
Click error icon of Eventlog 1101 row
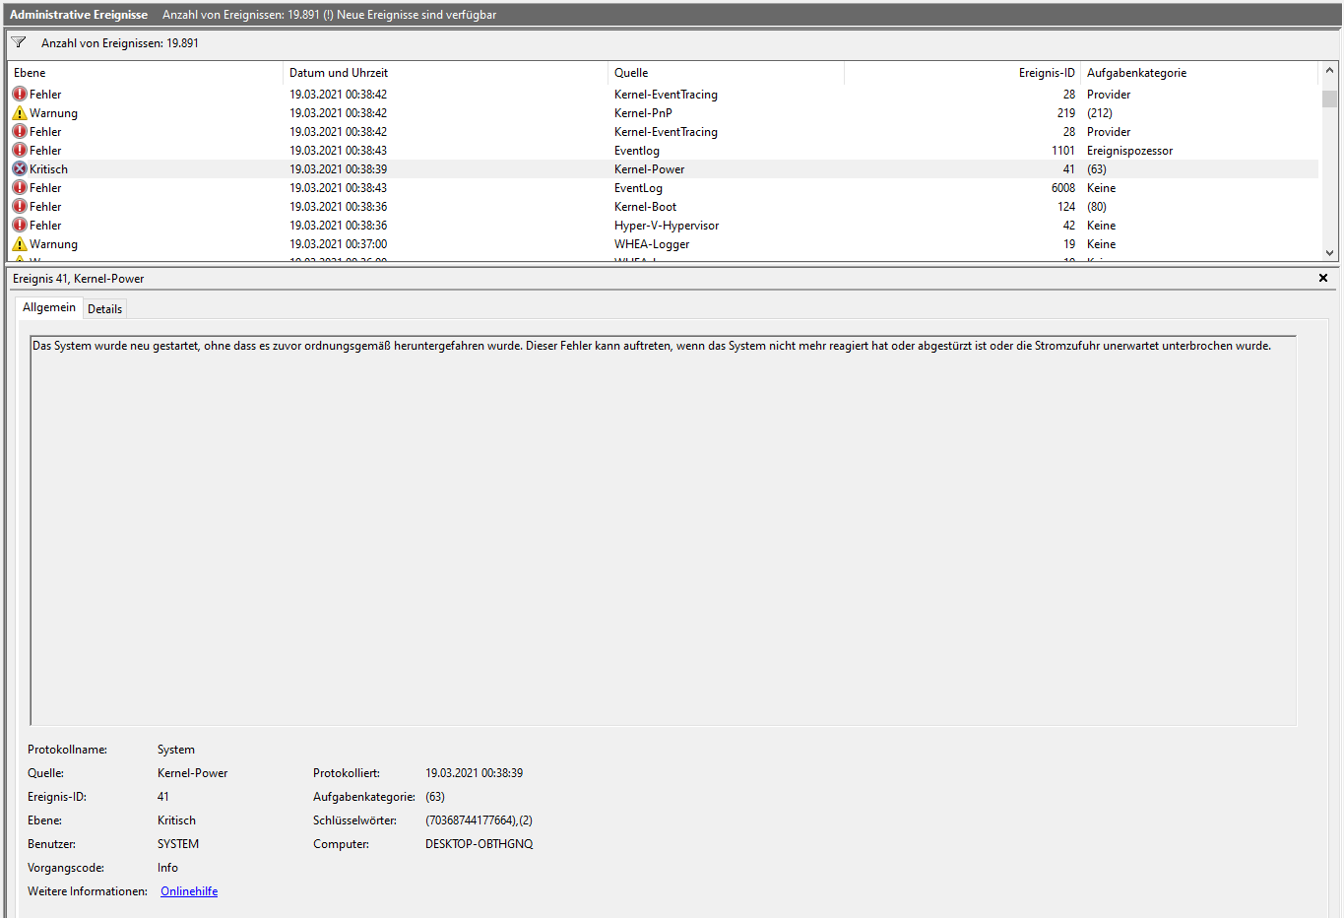pyautogui.click(x=20, y=151)
